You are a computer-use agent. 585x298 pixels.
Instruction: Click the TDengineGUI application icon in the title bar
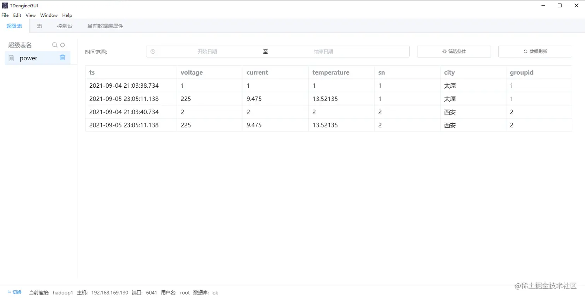pos(4,5)
